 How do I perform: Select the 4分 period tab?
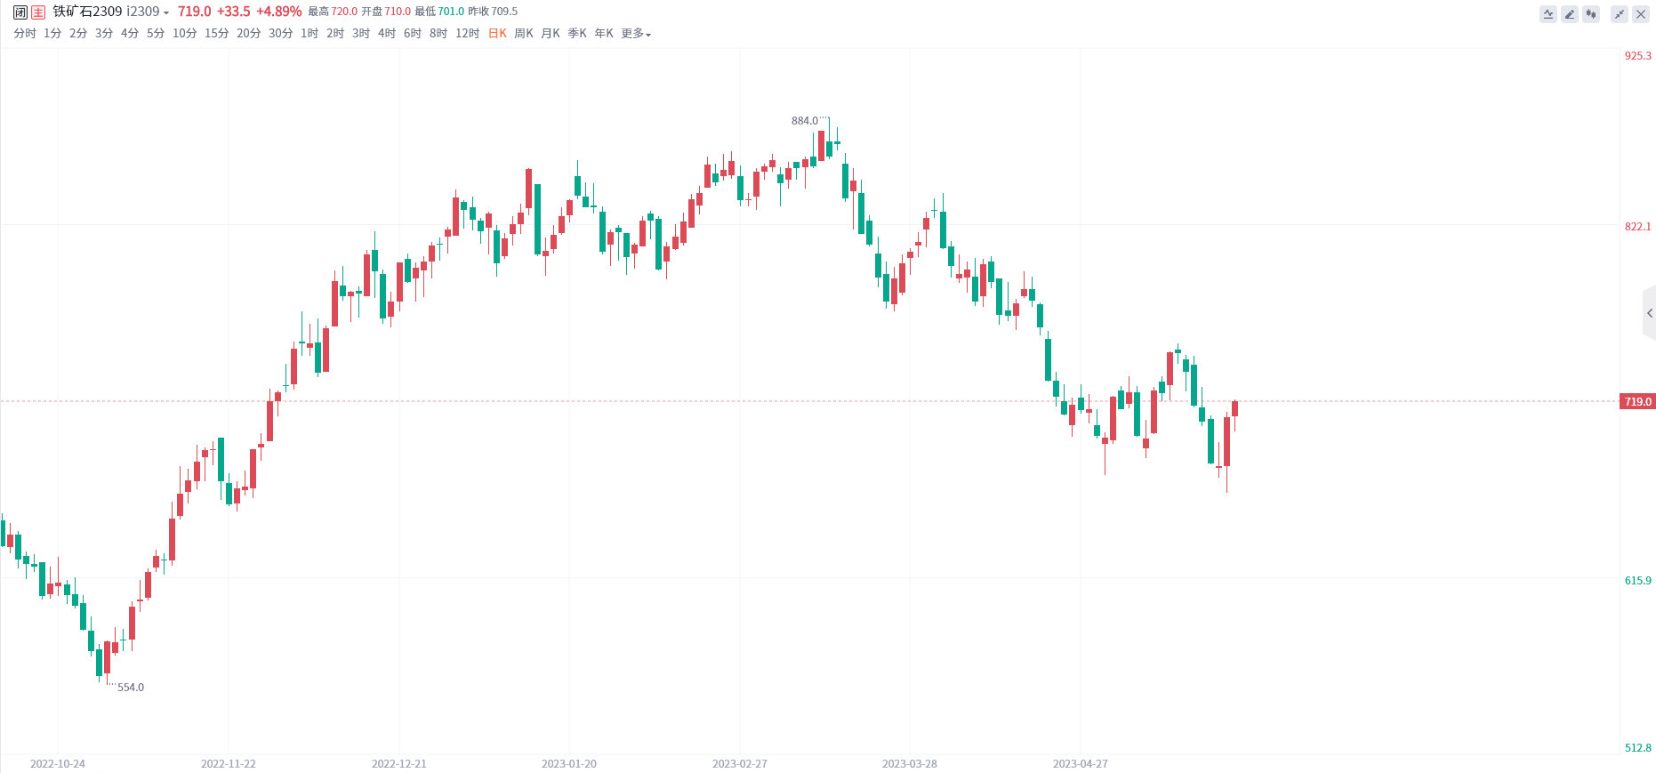coord(130,34)
